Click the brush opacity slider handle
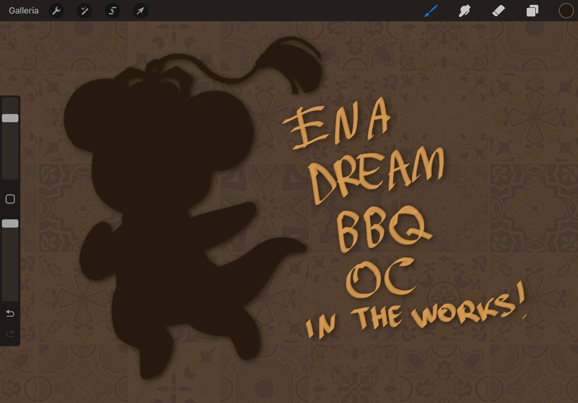This screenshot has height=403, width=578. tap(10, 224)
